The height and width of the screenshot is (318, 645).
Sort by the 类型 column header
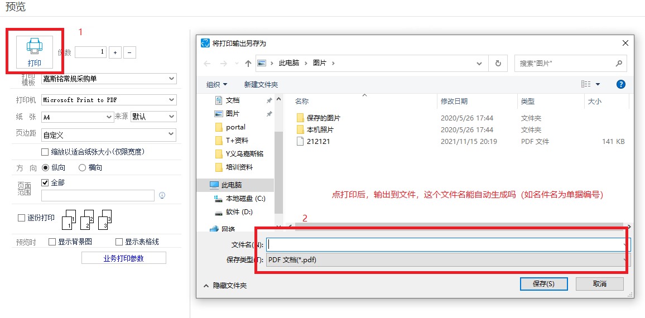[x=528, y=101]
